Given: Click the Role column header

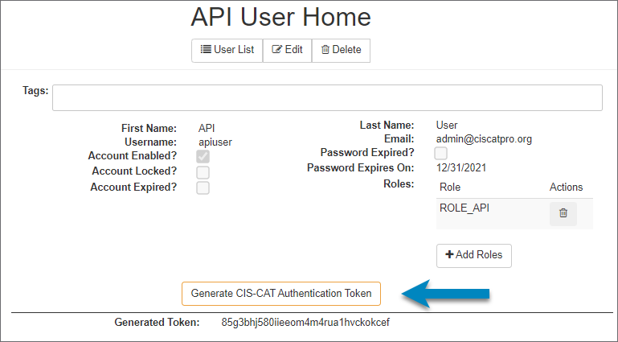Looking at the screenshot, I should pos(451,187).
